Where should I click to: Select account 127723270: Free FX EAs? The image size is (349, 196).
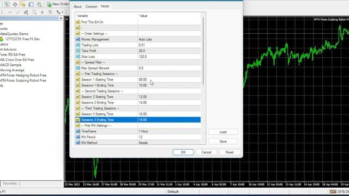coord(22,39)
